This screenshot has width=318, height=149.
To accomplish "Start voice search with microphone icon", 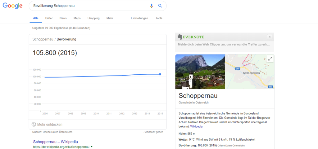I will (x=152, y=6).
